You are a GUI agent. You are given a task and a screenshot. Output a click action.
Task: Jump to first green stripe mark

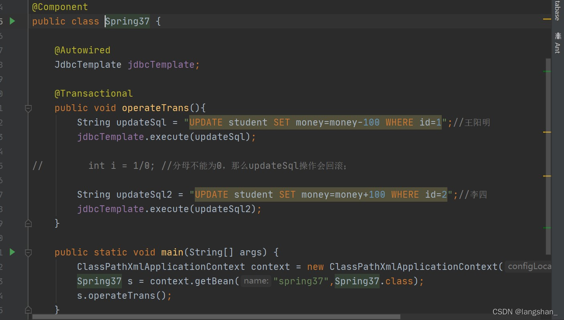(x=547, y=71)
